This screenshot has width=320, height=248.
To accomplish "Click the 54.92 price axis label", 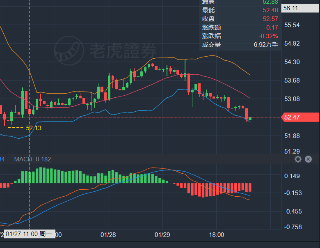I will [x=292, y=43].
